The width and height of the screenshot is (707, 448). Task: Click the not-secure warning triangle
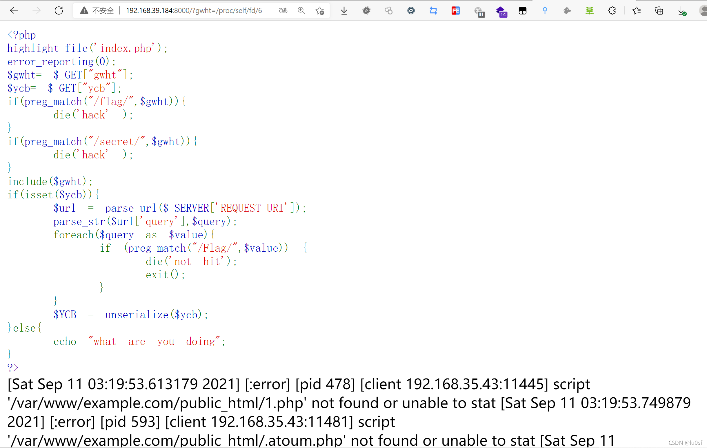(x=84, y=11)
